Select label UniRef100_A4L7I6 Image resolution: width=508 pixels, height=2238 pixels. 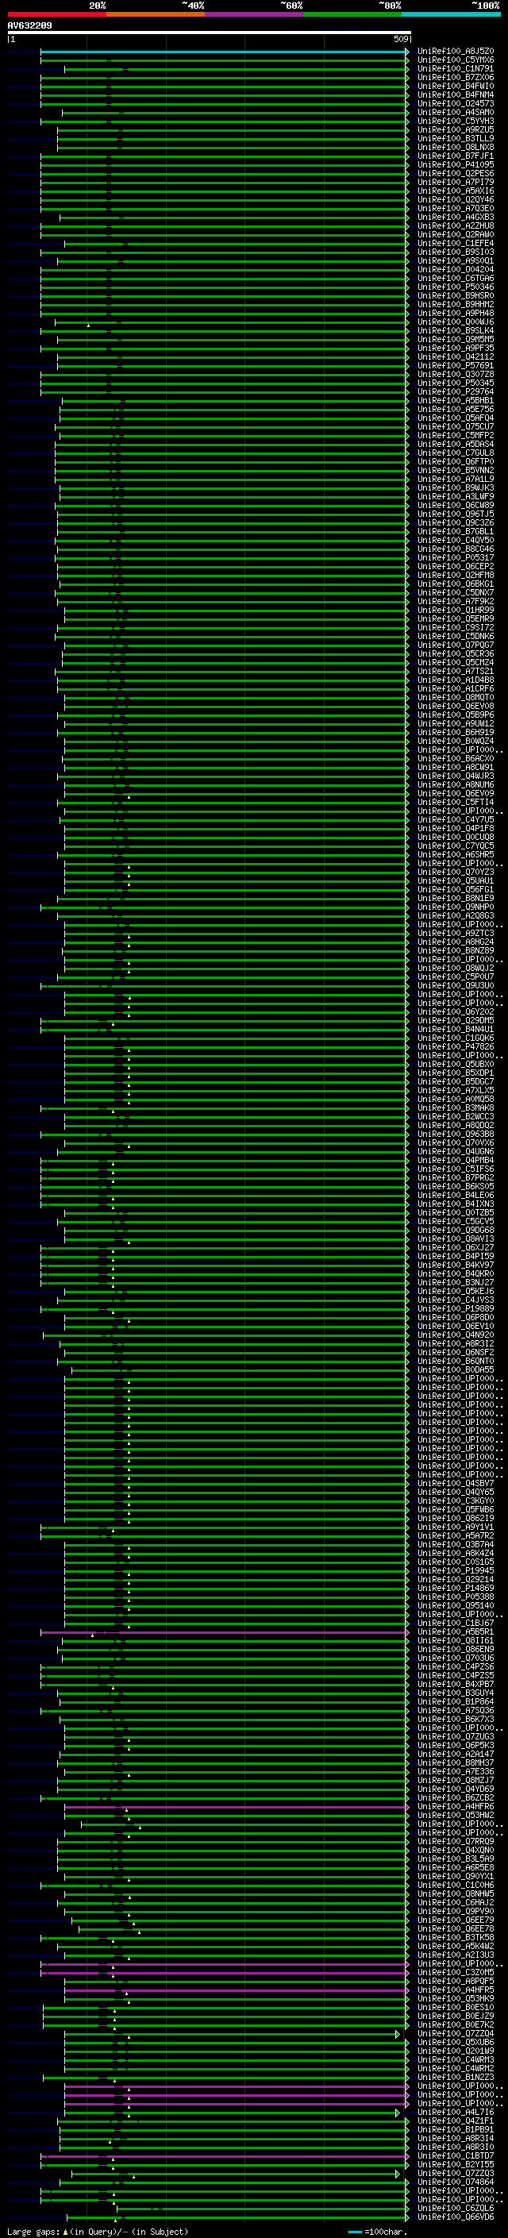coord(456,2112)
